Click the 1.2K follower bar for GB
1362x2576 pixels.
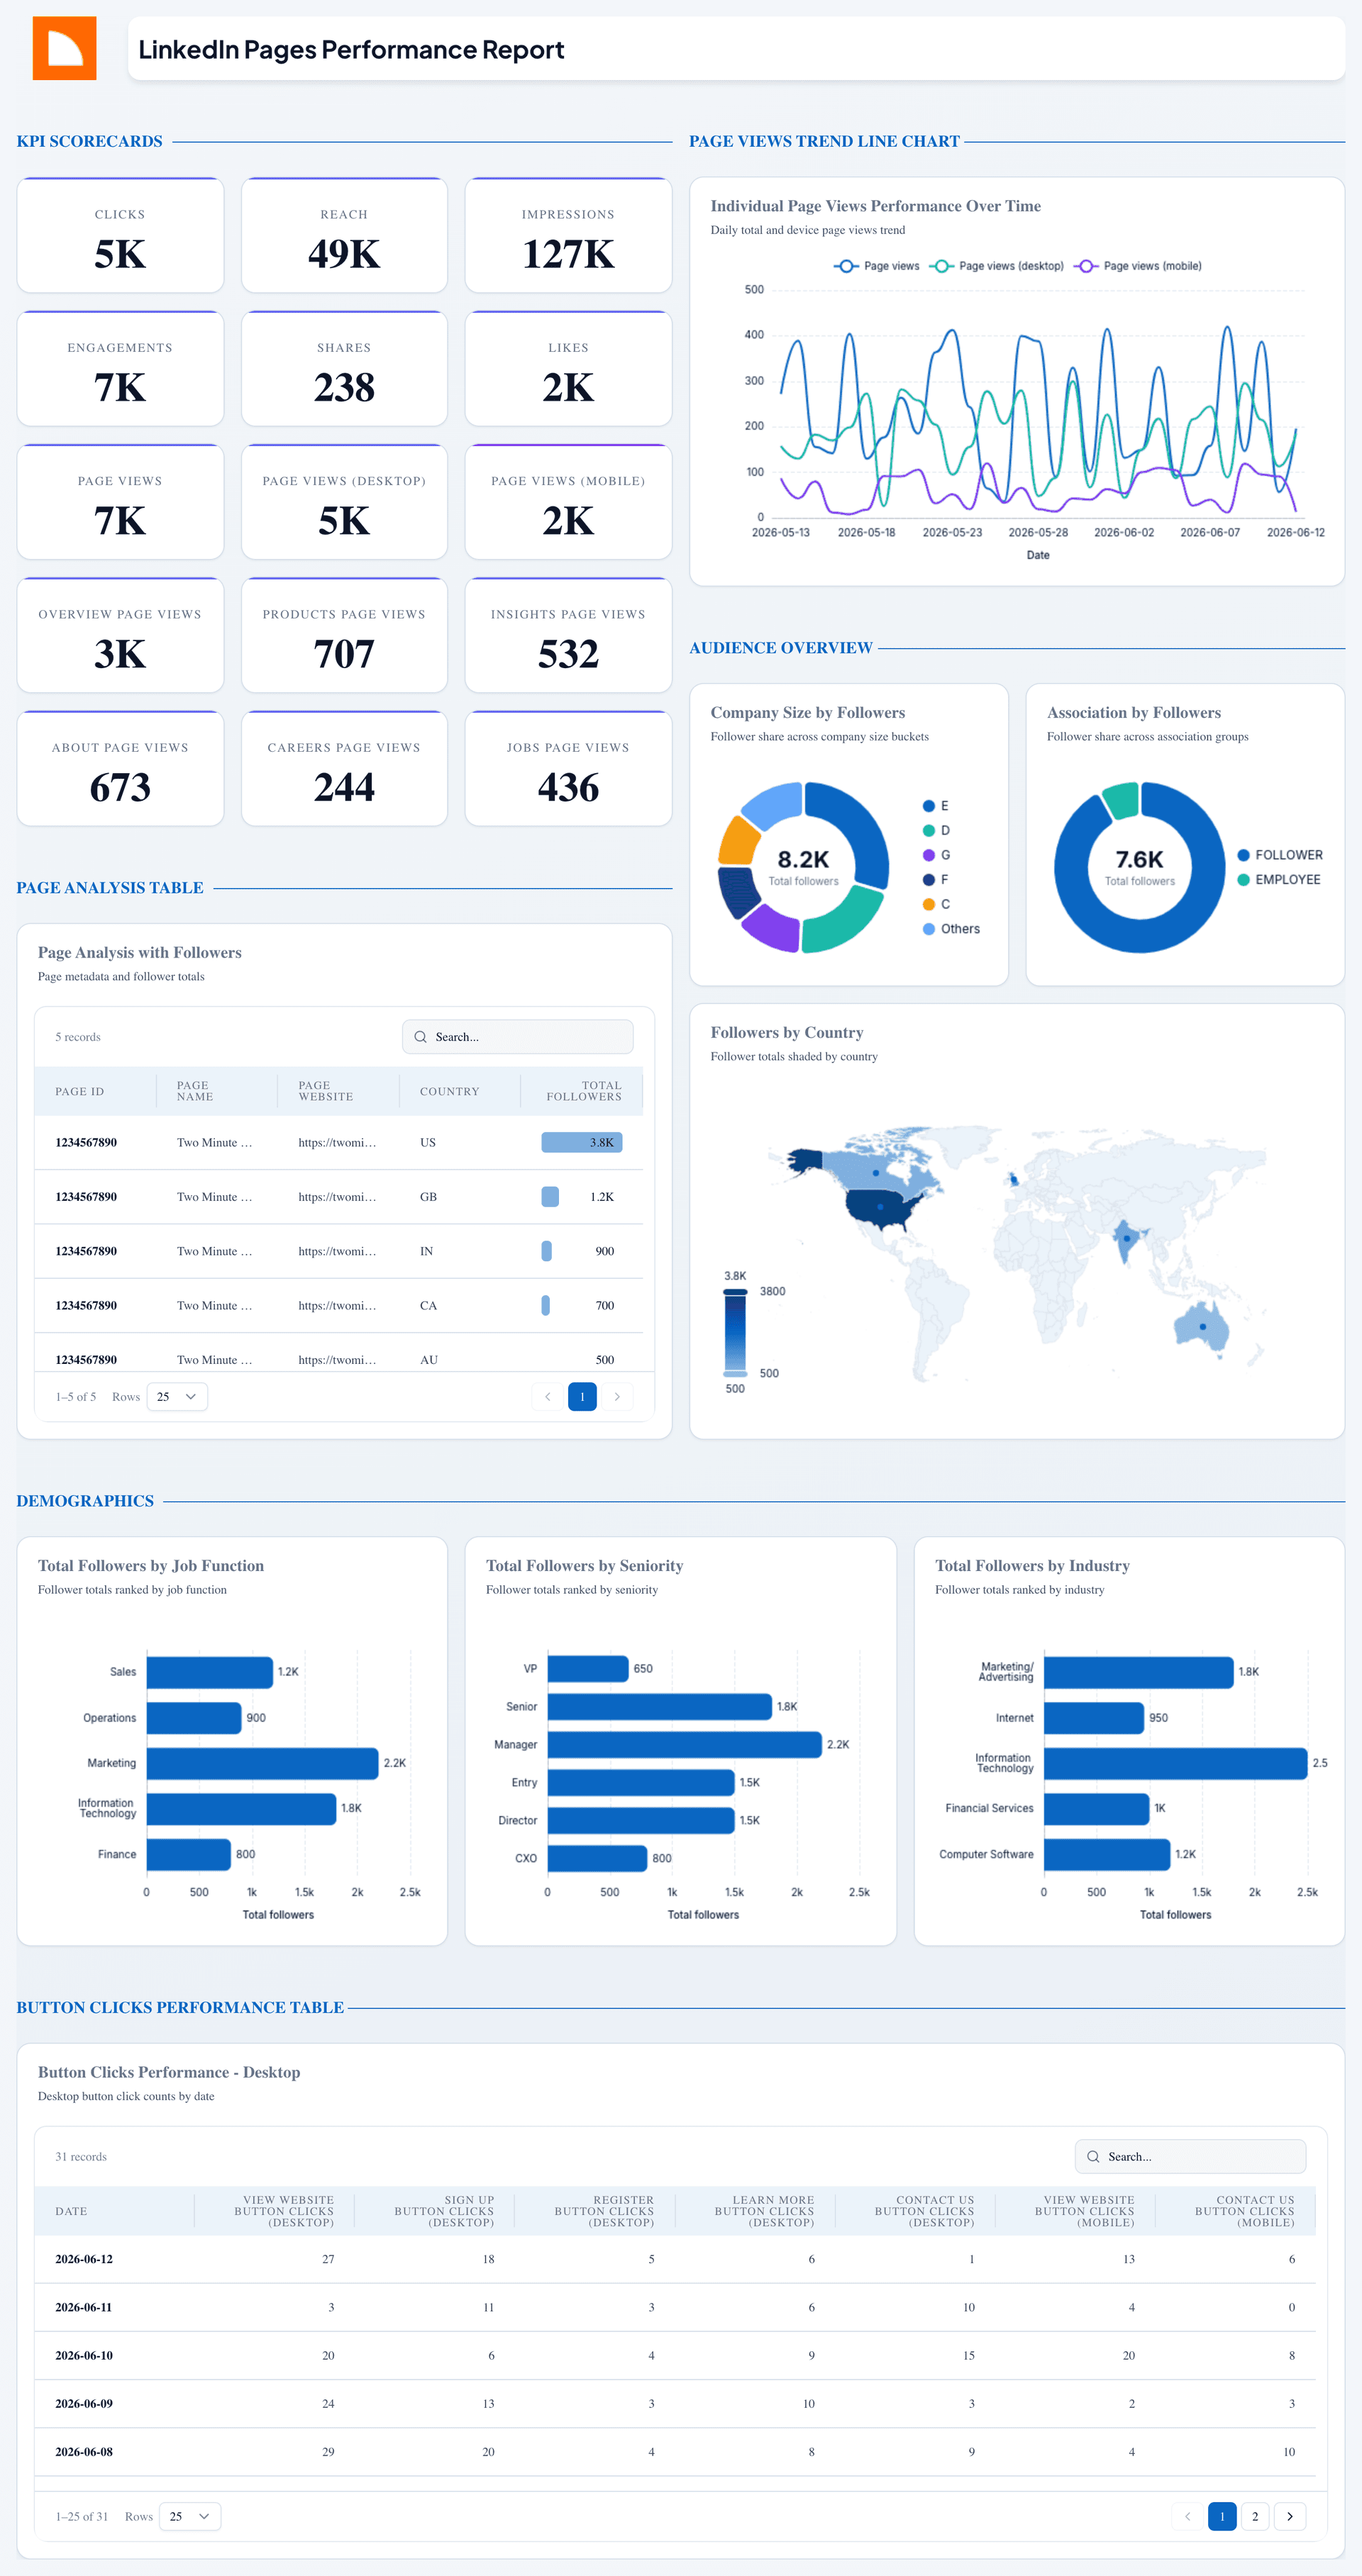pyautogui.click(x=550, y=1197)
